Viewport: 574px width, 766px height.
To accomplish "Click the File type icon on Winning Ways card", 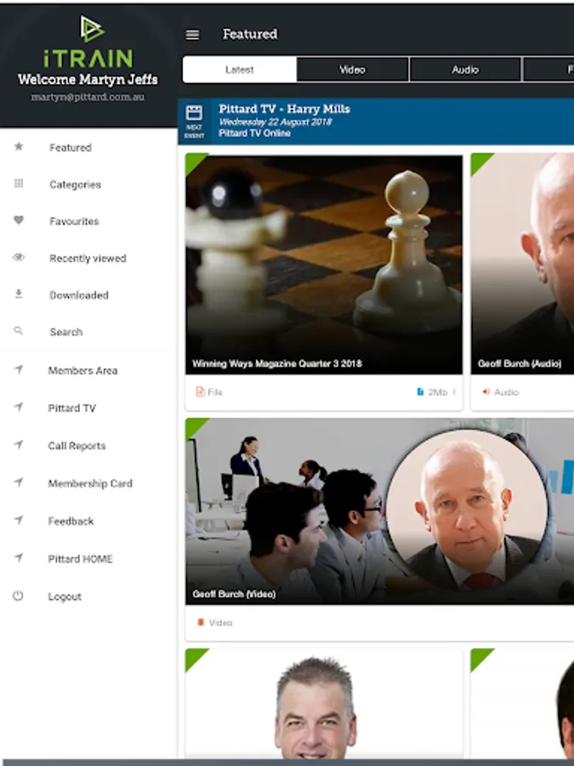I will [x=200, y=392].
